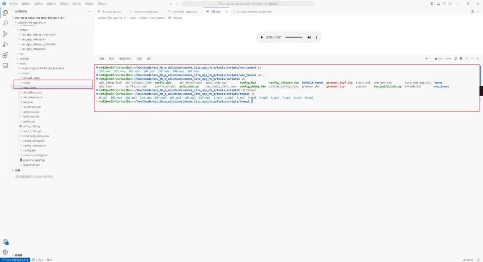Switch to hb_auto_gpio.c tab
This screenshot has height=262, width=483.
point(110,11)
